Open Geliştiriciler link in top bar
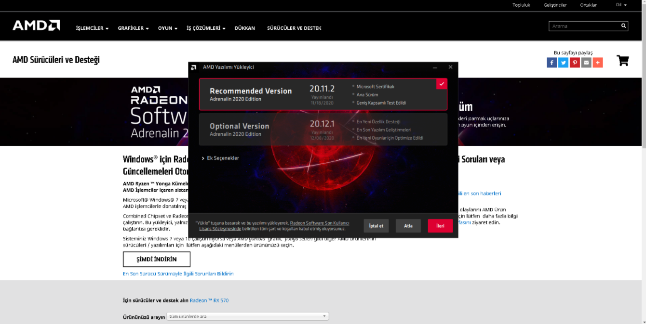The height and width of the screenshot is (324, 646). click(x=555, y=5)
